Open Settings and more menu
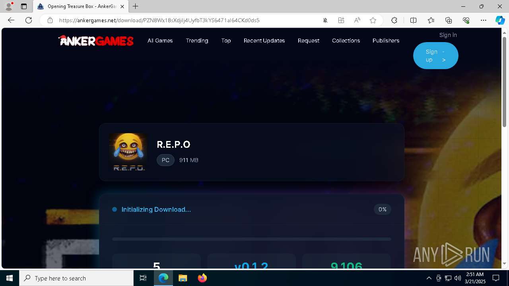 point(484,20)
